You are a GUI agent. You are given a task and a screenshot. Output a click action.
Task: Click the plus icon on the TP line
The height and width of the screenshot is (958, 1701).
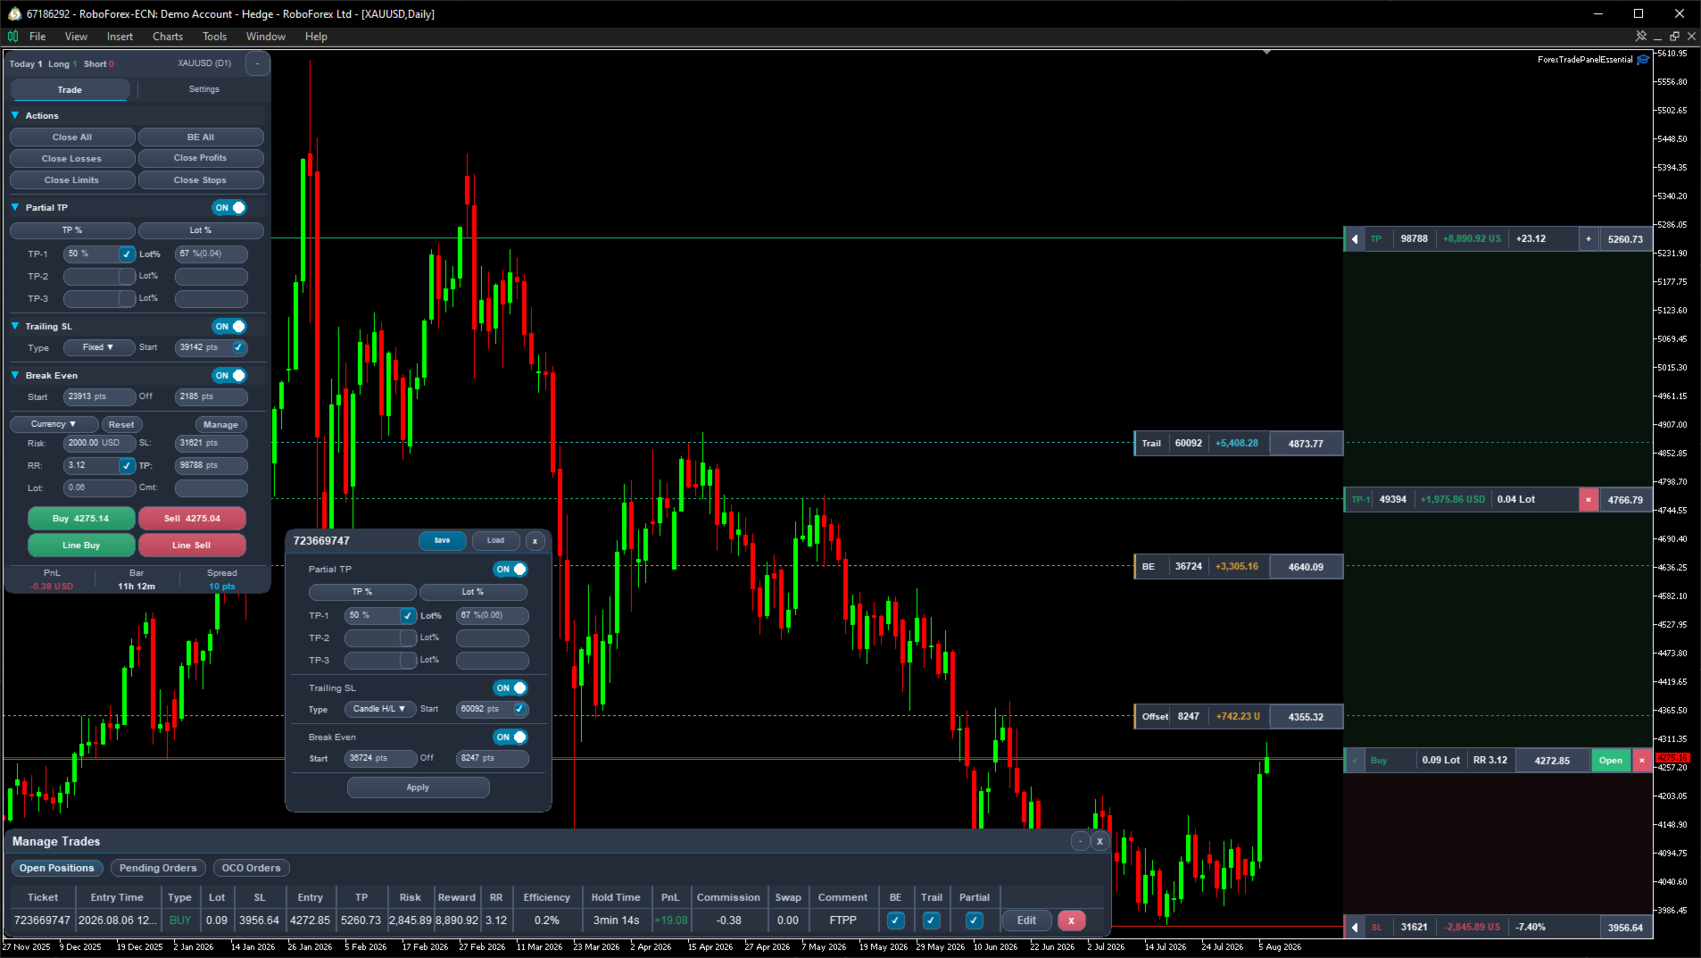click(x=1589, y=239)
